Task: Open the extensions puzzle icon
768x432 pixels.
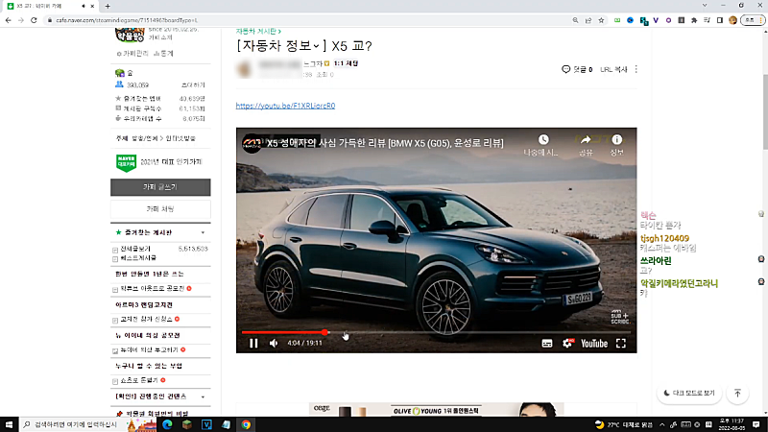Action: [694, 20]
